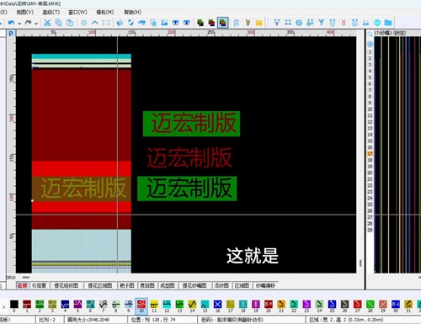Open the 帮助(H) menu
The height and width of the screenshot is (324, 421).
click(132, 13)
